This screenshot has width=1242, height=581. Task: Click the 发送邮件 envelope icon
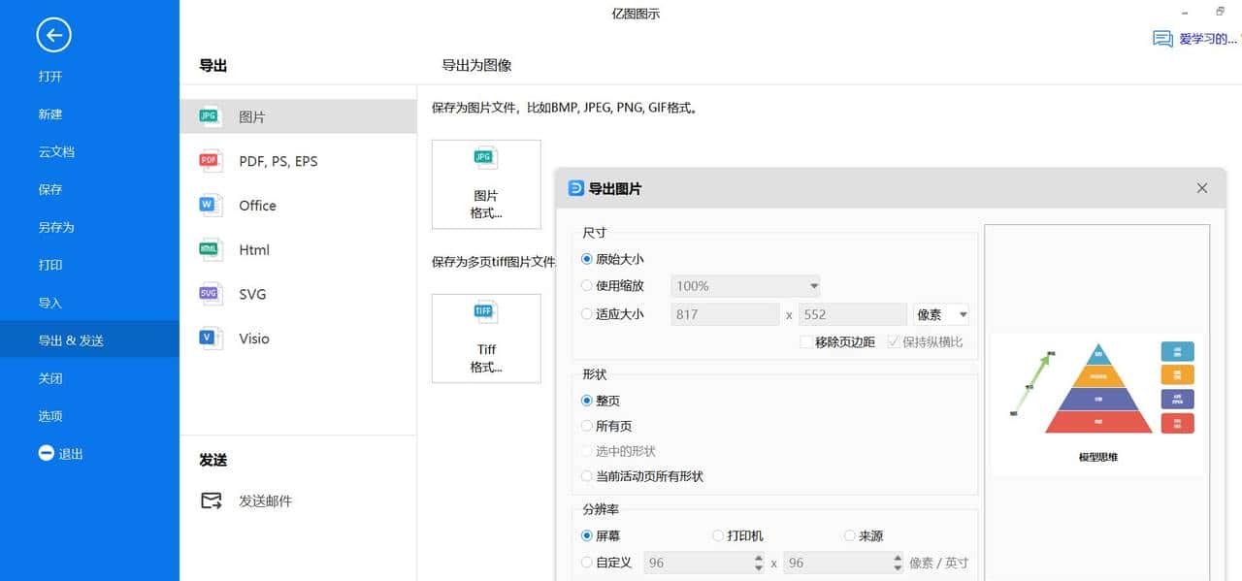coord(209,500)
